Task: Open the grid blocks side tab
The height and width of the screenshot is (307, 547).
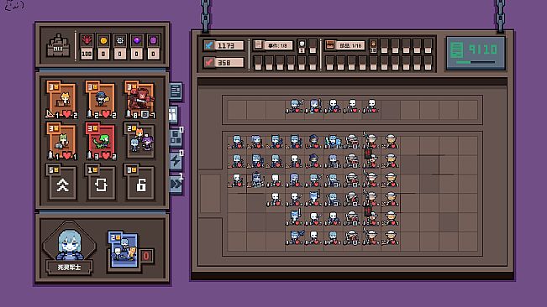Action: click(x=176, y=138)
